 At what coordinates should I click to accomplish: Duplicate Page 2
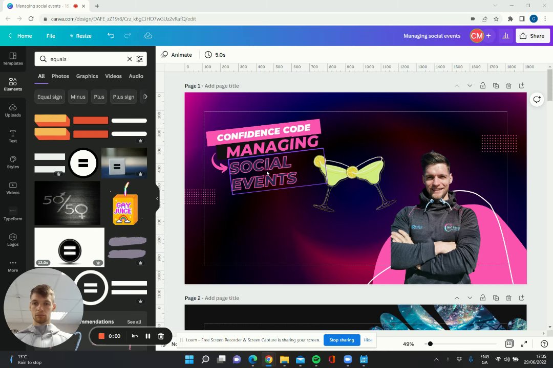(496, 298)
